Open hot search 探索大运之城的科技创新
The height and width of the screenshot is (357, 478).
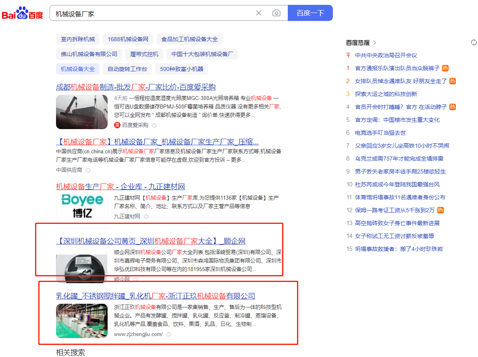386,94
